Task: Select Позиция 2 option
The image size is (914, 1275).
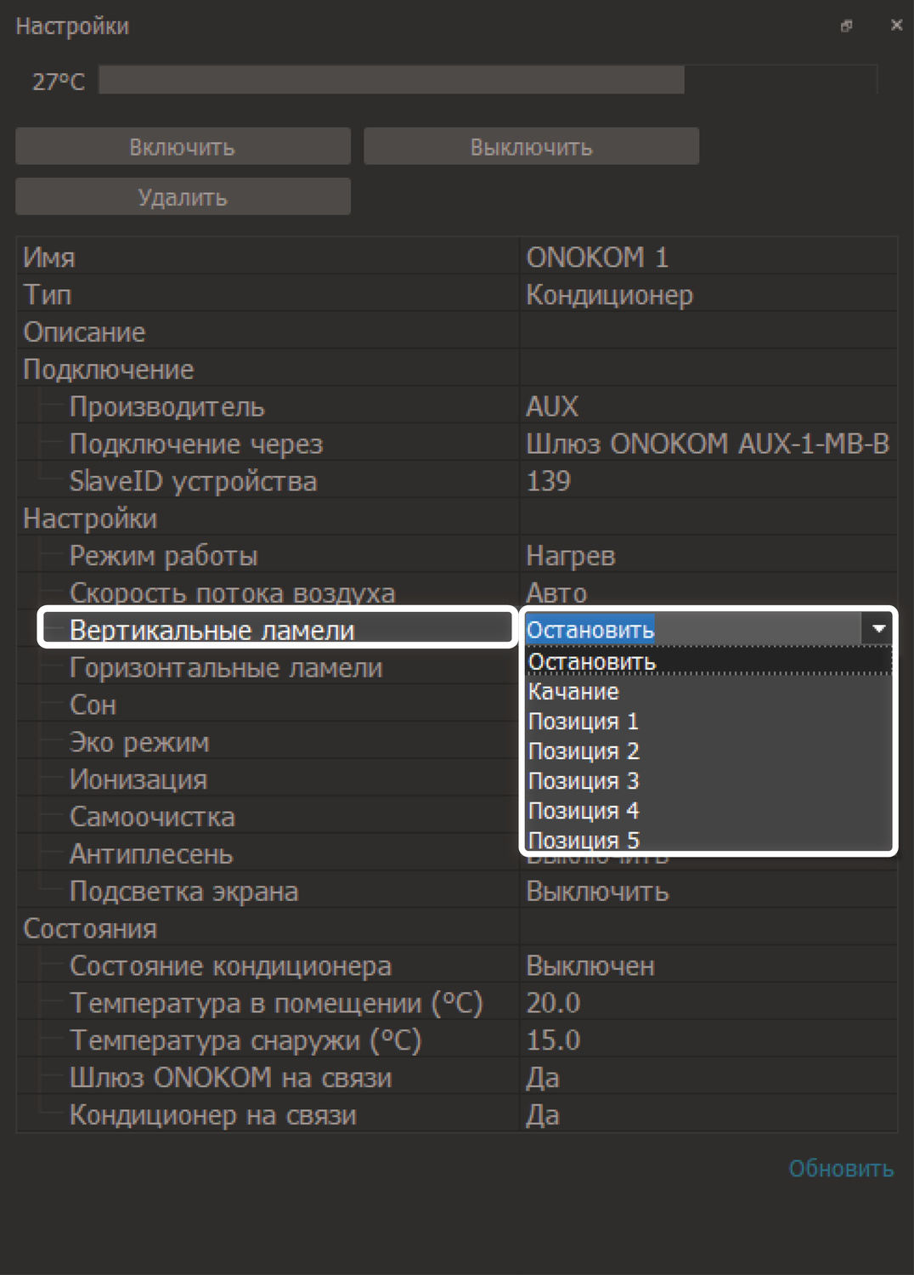Action: pos(584,751)
